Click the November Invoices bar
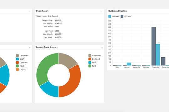 point(158,55)
